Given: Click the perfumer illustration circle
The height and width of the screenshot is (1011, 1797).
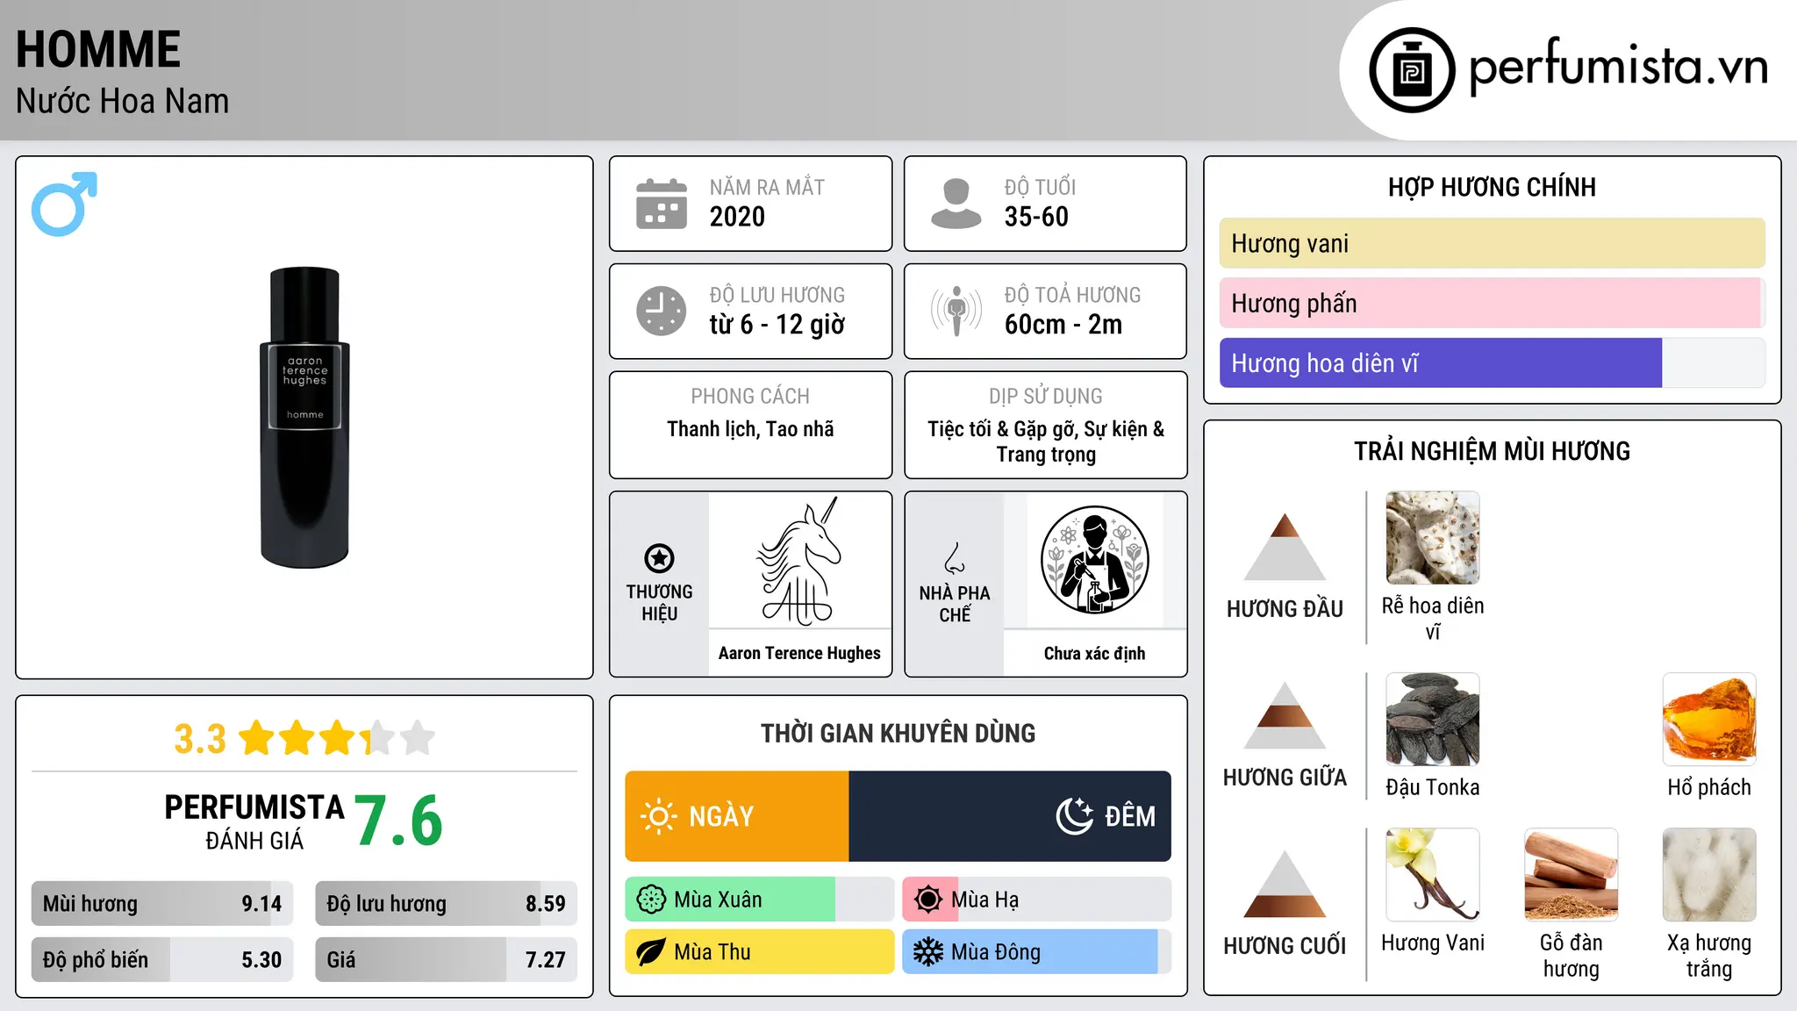Looking at the screenshot, I should click(1094, 560).
